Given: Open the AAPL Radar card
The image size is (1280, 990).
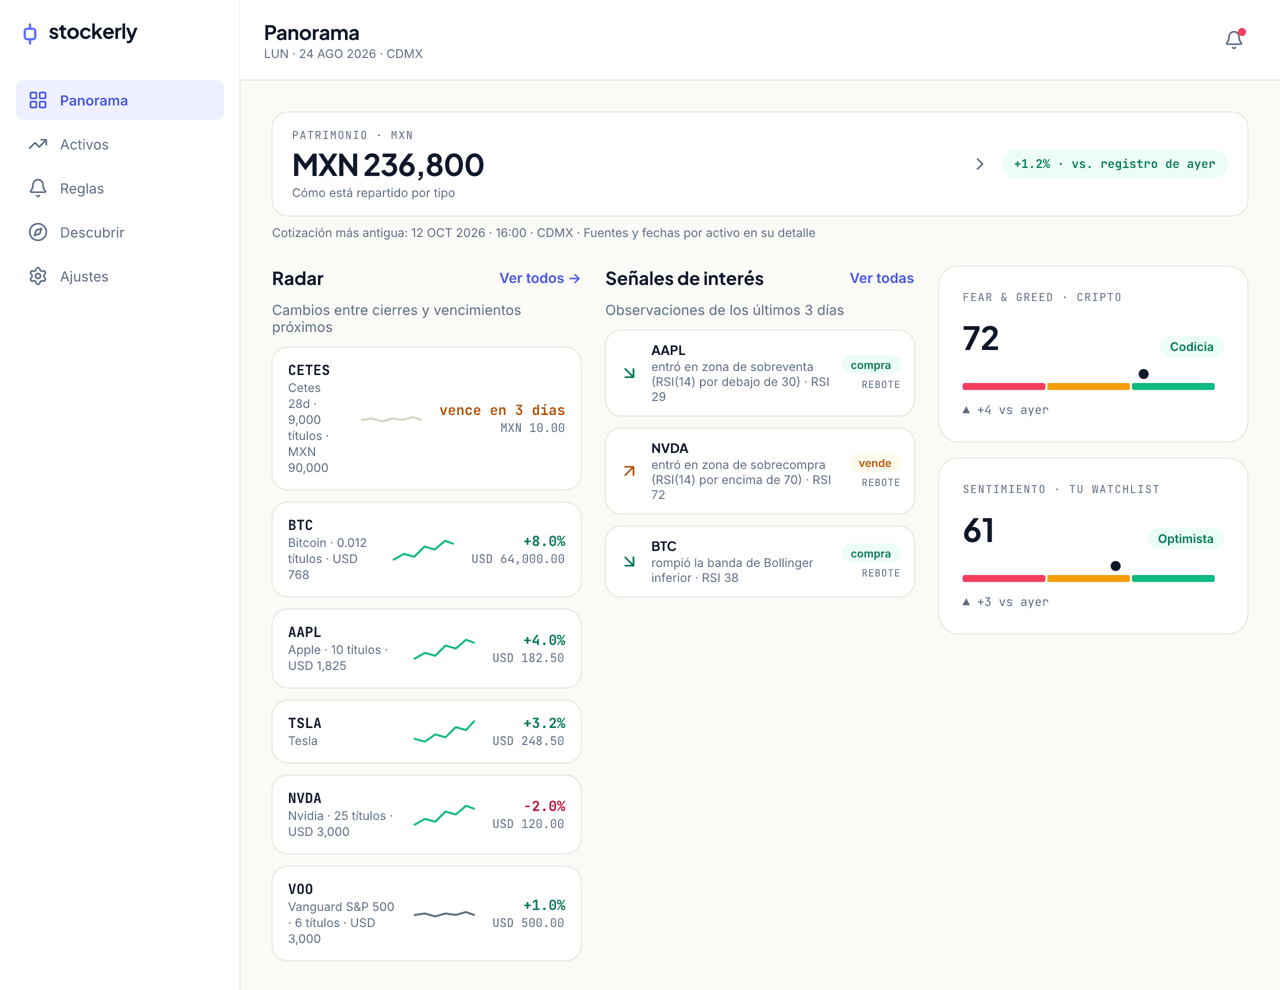Looking at the screenshot, I should pyautogui.click(x=426, y=648).
